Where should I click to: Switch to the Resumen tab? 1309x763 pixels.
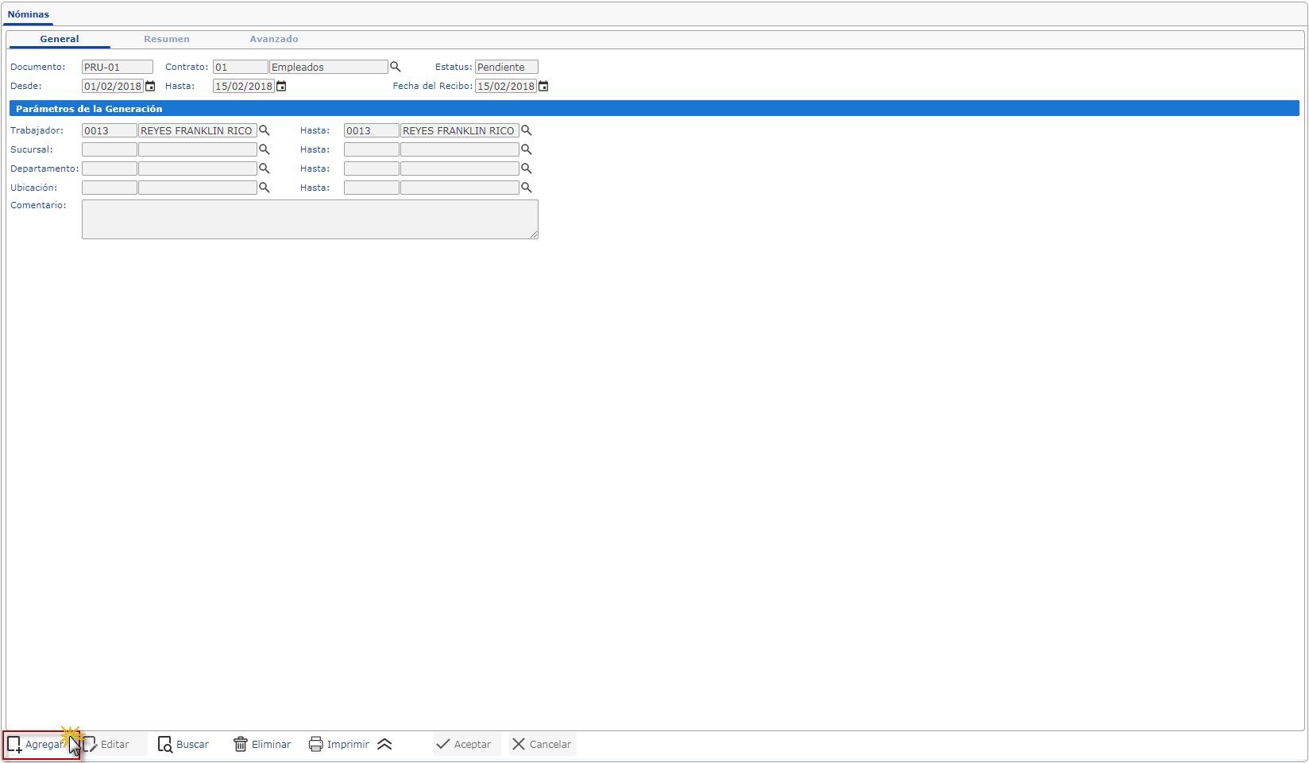click(x=167, y=39)
